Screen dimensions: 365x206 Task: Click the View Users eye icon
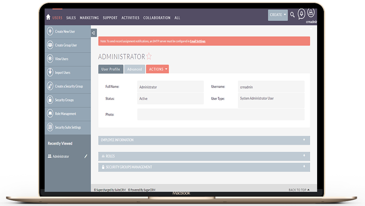pyautogui.click(x=50, y=59)
